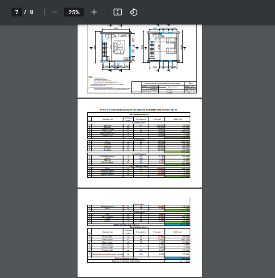Click the 25% zoom level field
Screen dimensions: 275x278
click(74, 12)
